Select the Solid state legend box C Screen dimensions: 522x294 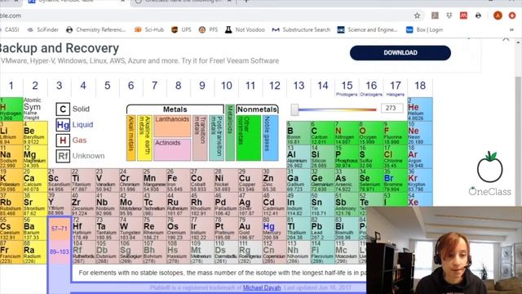click(63, 109)
